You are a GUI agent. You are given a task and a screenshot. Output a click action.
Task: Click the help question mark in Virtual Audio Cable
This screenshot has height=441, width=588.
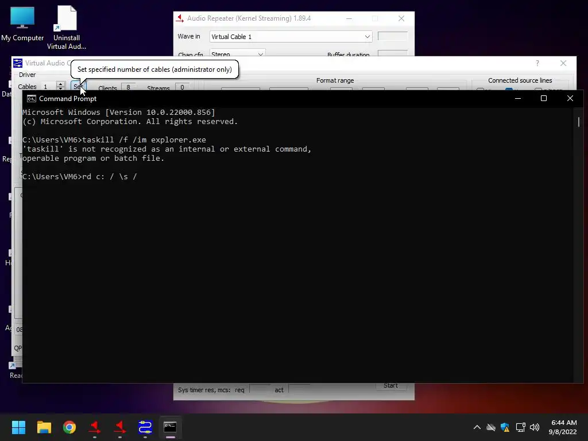(x=537, y=63)
